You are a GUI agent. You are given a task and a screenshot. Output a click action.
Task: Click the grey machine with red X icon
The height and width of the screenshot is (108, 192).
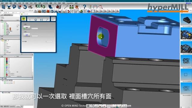[x=30, y=7]
